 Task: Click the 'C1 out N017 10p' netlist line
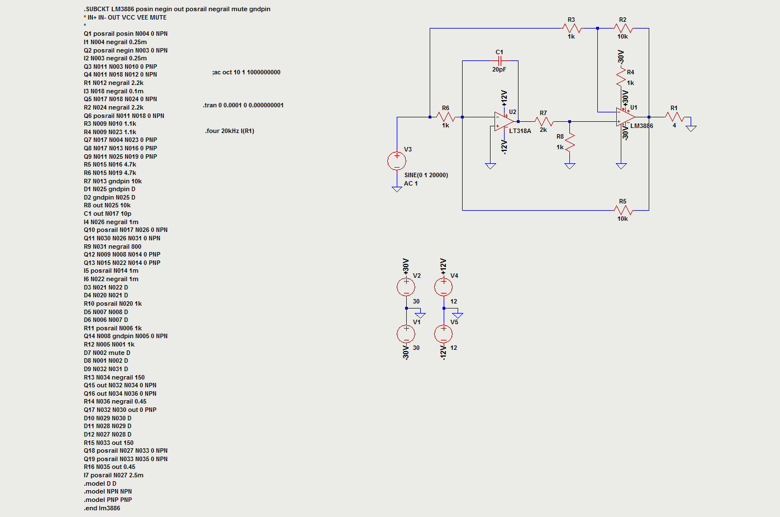pos(108,214)
